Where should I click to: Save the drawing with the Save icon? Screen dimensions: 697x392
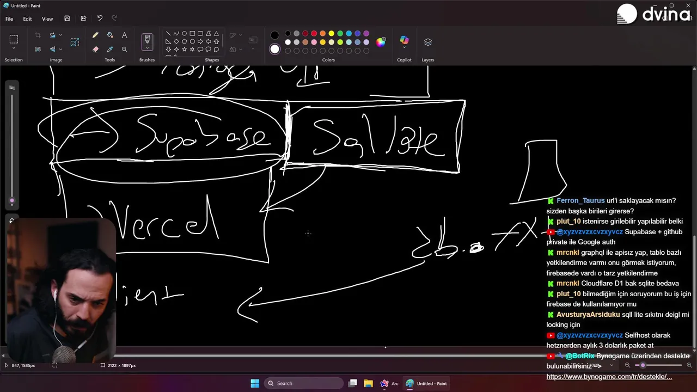tap(67, 19)
